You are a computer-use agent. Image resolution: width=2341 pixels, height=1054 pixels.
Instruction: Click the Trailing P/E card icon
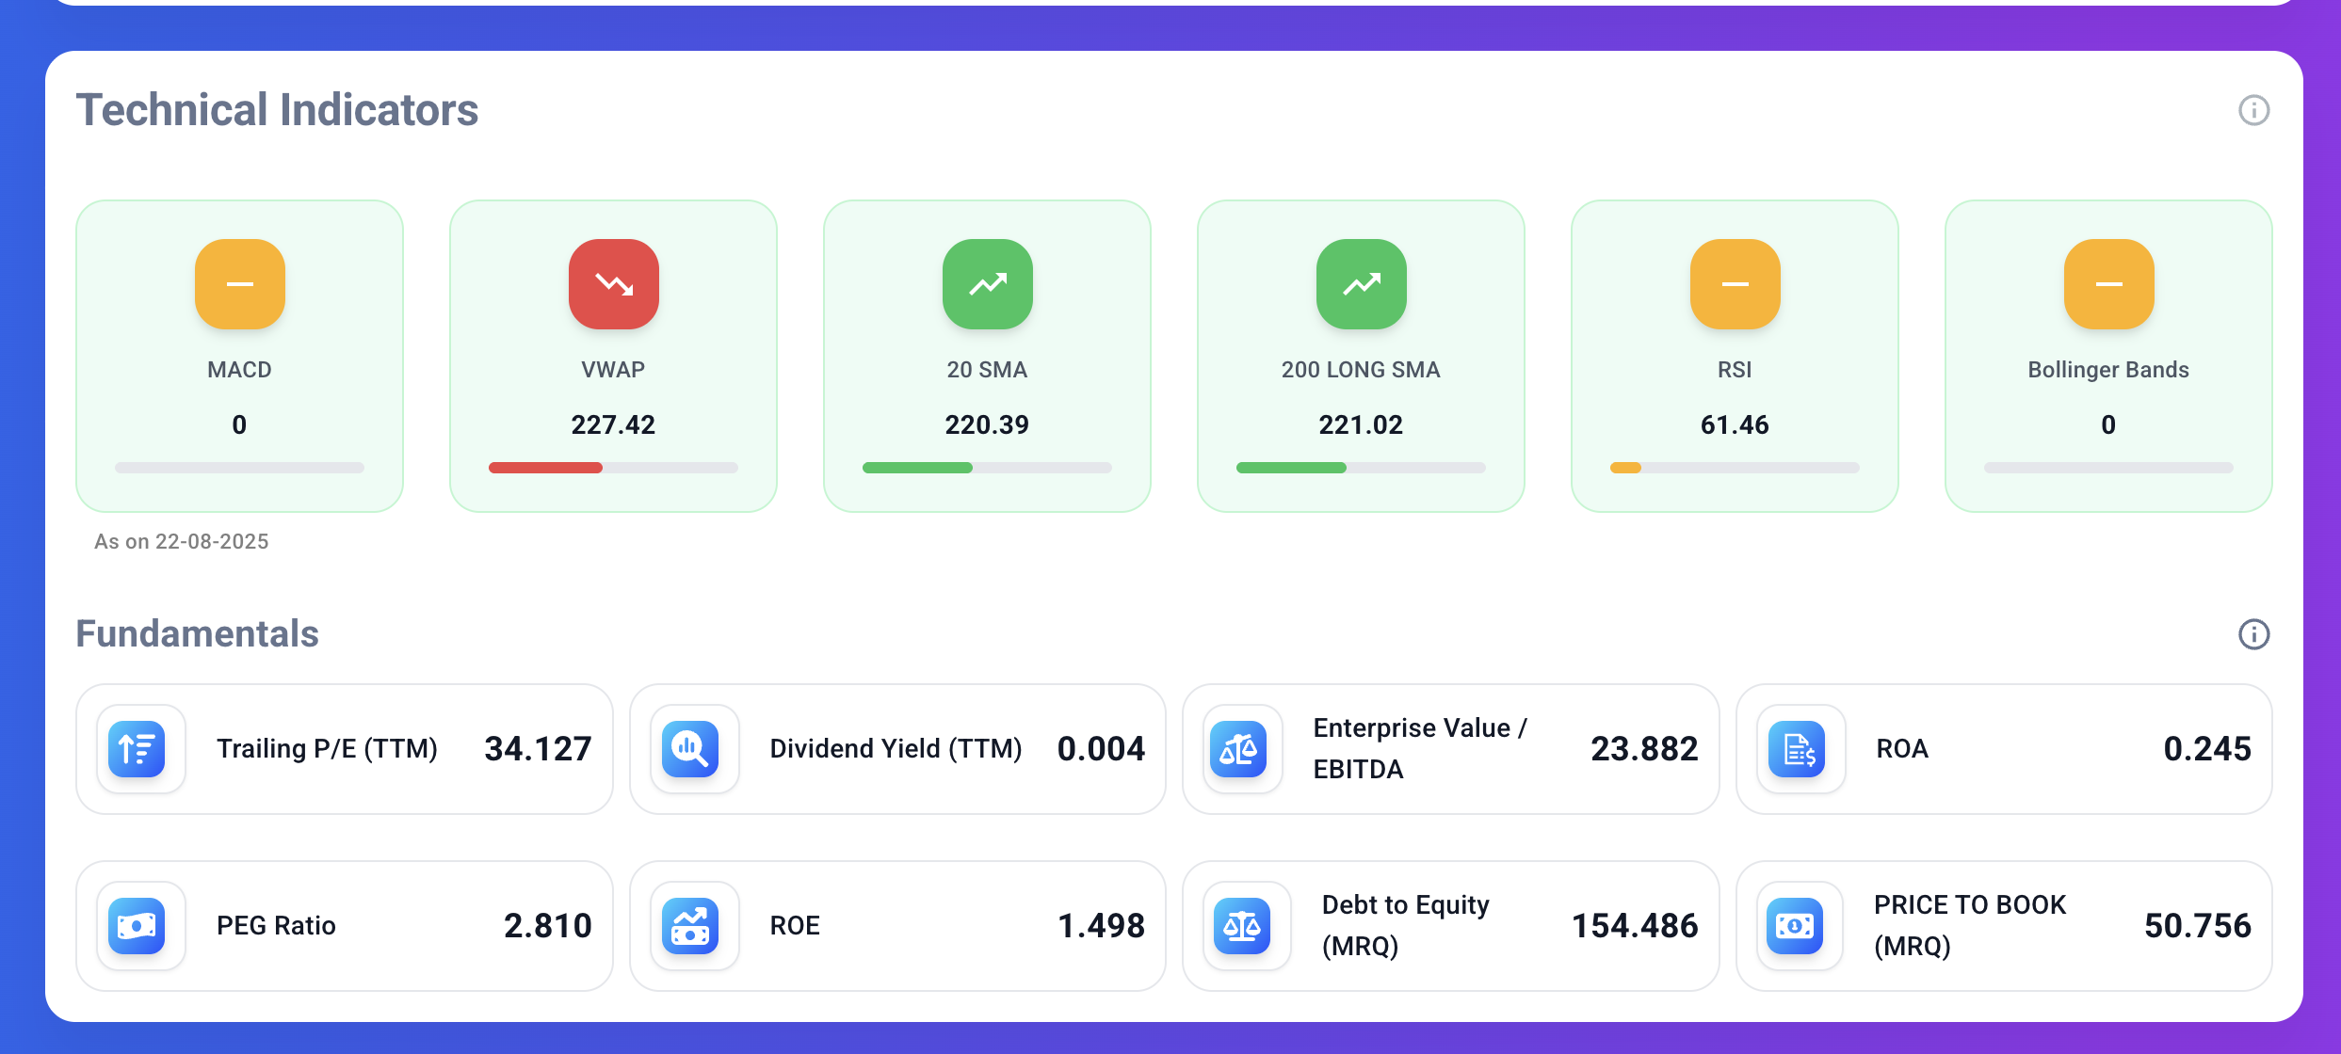pyautogui.click(x=139, y=748)
